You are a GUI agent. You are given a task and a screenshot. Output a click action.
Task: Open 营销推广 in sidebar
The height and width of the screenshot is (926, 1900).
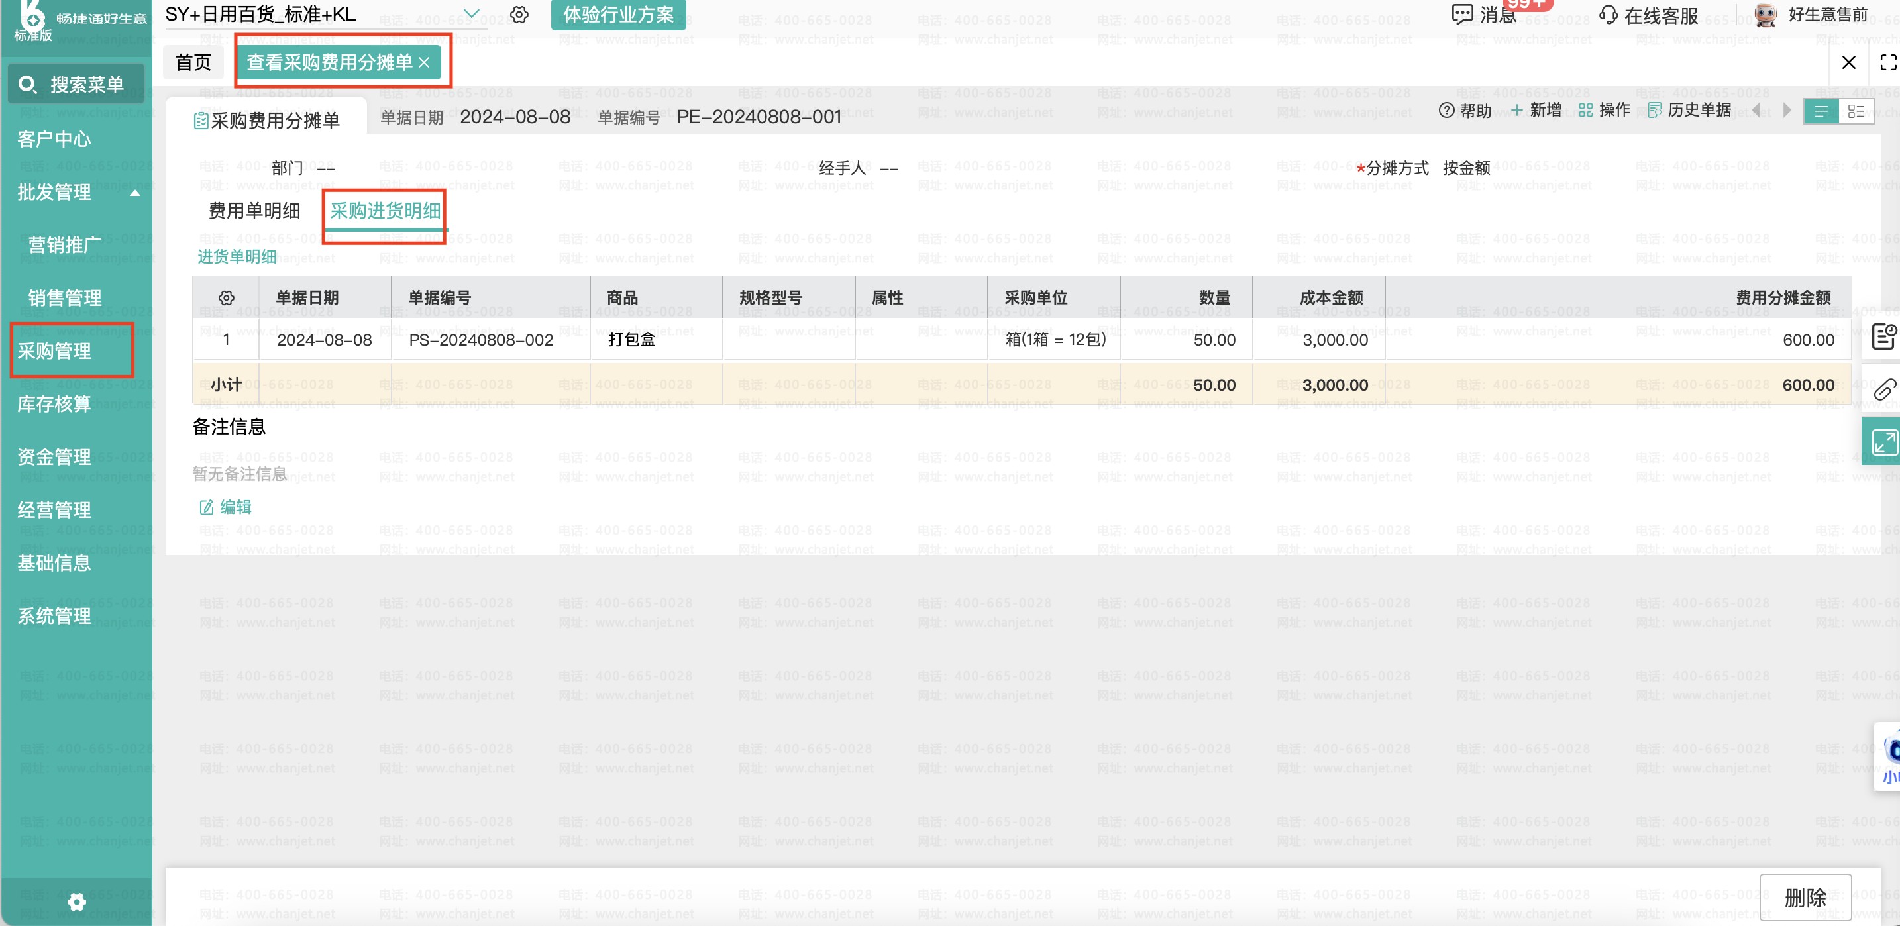[65, 246]
